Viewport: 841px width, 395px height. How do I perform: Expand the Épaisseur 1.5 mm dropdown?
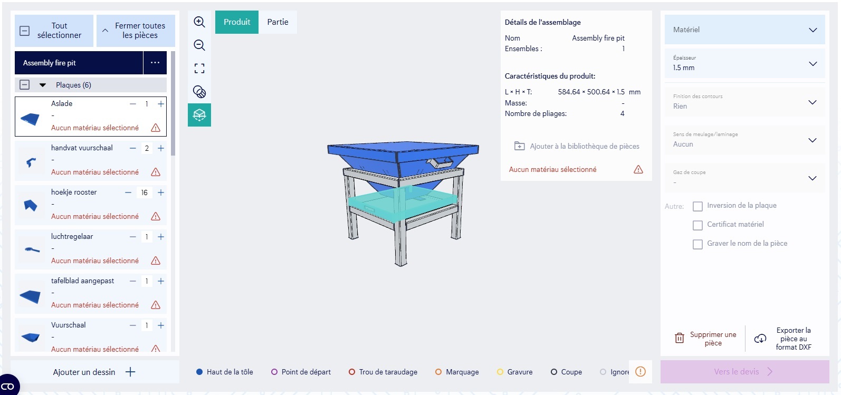[744, 64]
